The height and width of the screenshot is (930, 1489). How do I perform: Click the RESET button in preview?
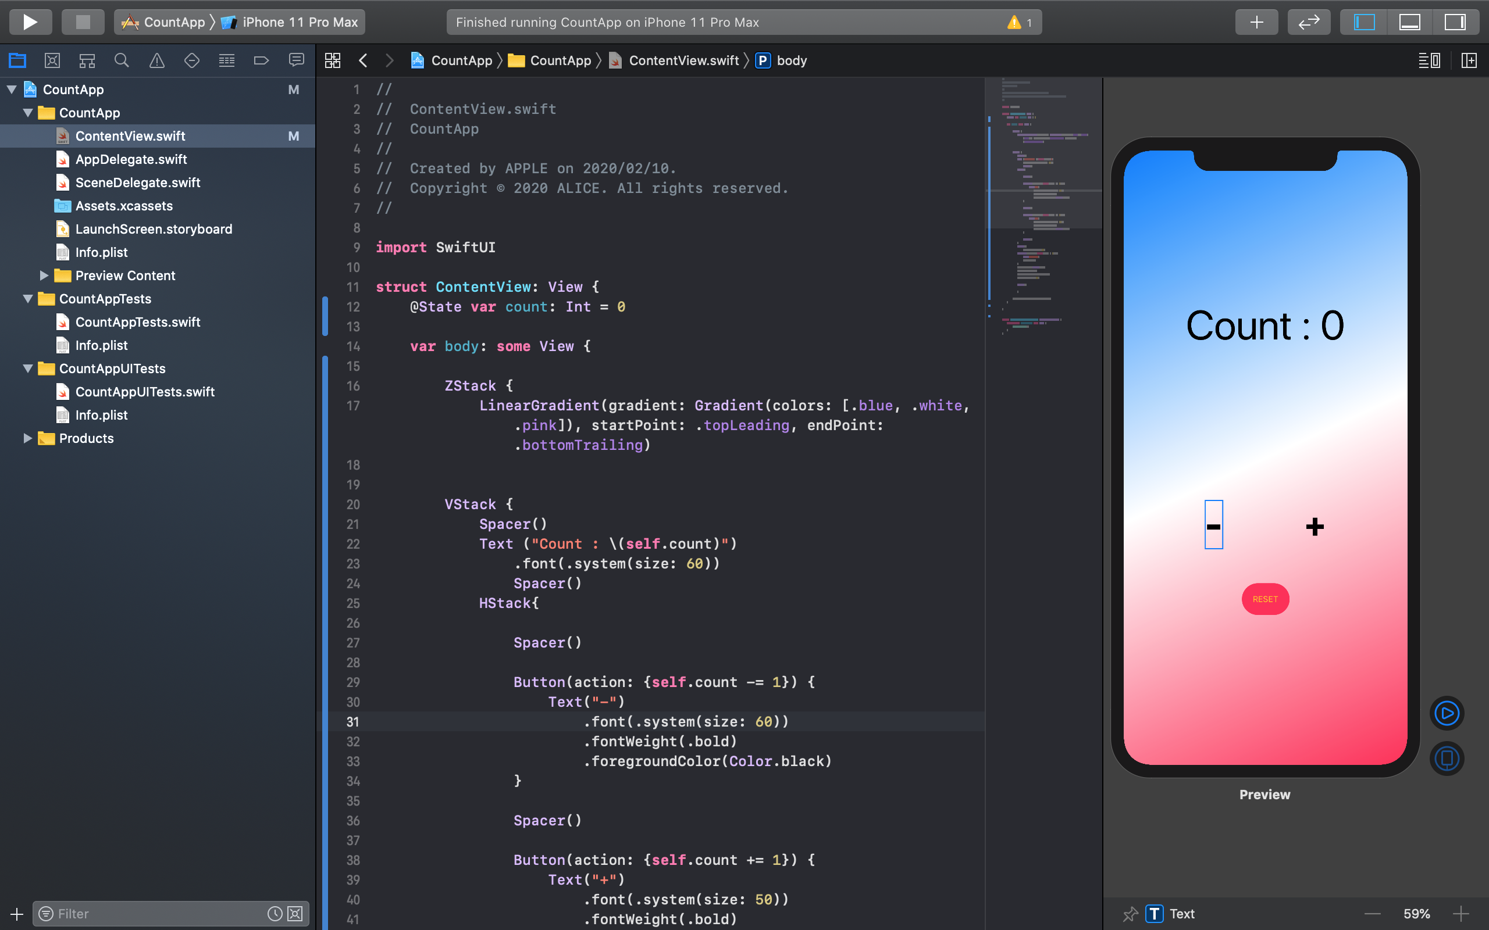tap(1265, 599)
